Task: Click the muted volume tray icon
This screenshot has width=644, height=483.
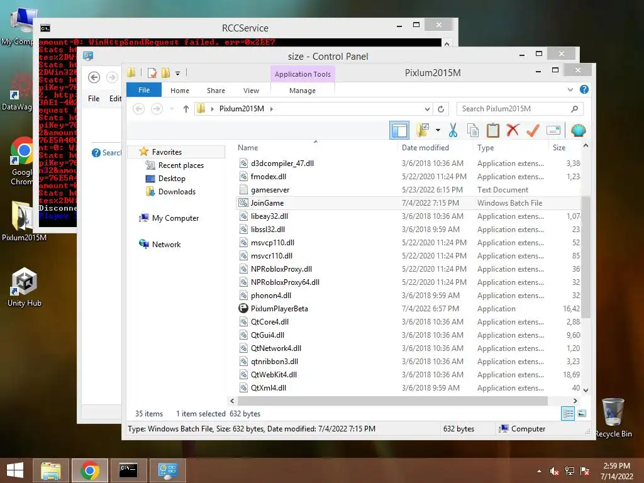Action: (555, 471)
